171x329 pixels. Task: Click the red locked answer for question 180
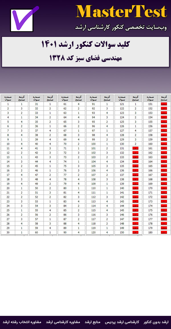click(164, 232)
